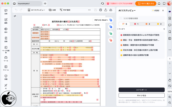The width and height of the screenshot is (172, 107).
Task: Go to previous page with up chevron
Action: pyautogui.click(x=170, y=68)
